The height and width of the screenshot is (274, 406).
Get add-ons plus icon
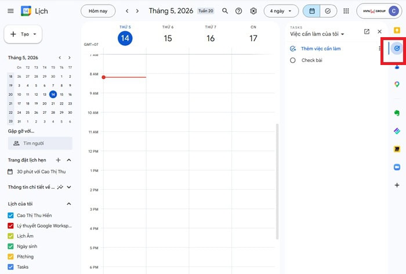[397, 185]
